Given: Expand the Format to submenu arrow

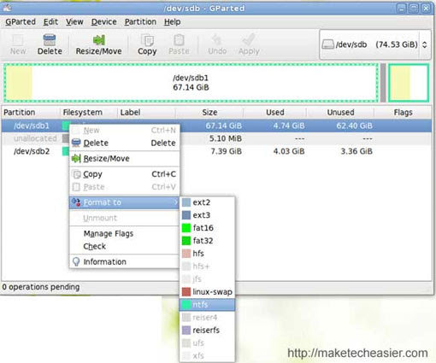Looking at the screenshot, I should tap(176, 202).
